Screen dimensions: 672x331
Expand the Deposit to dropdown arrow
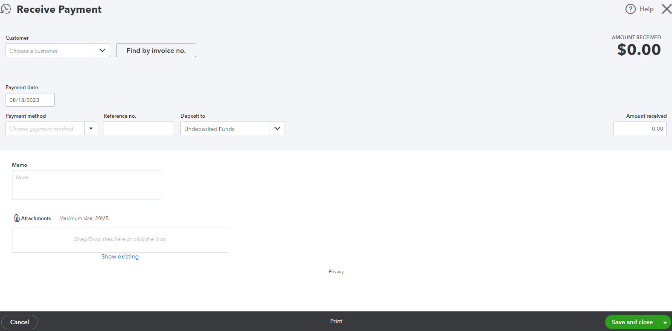[x=277, y=128]
